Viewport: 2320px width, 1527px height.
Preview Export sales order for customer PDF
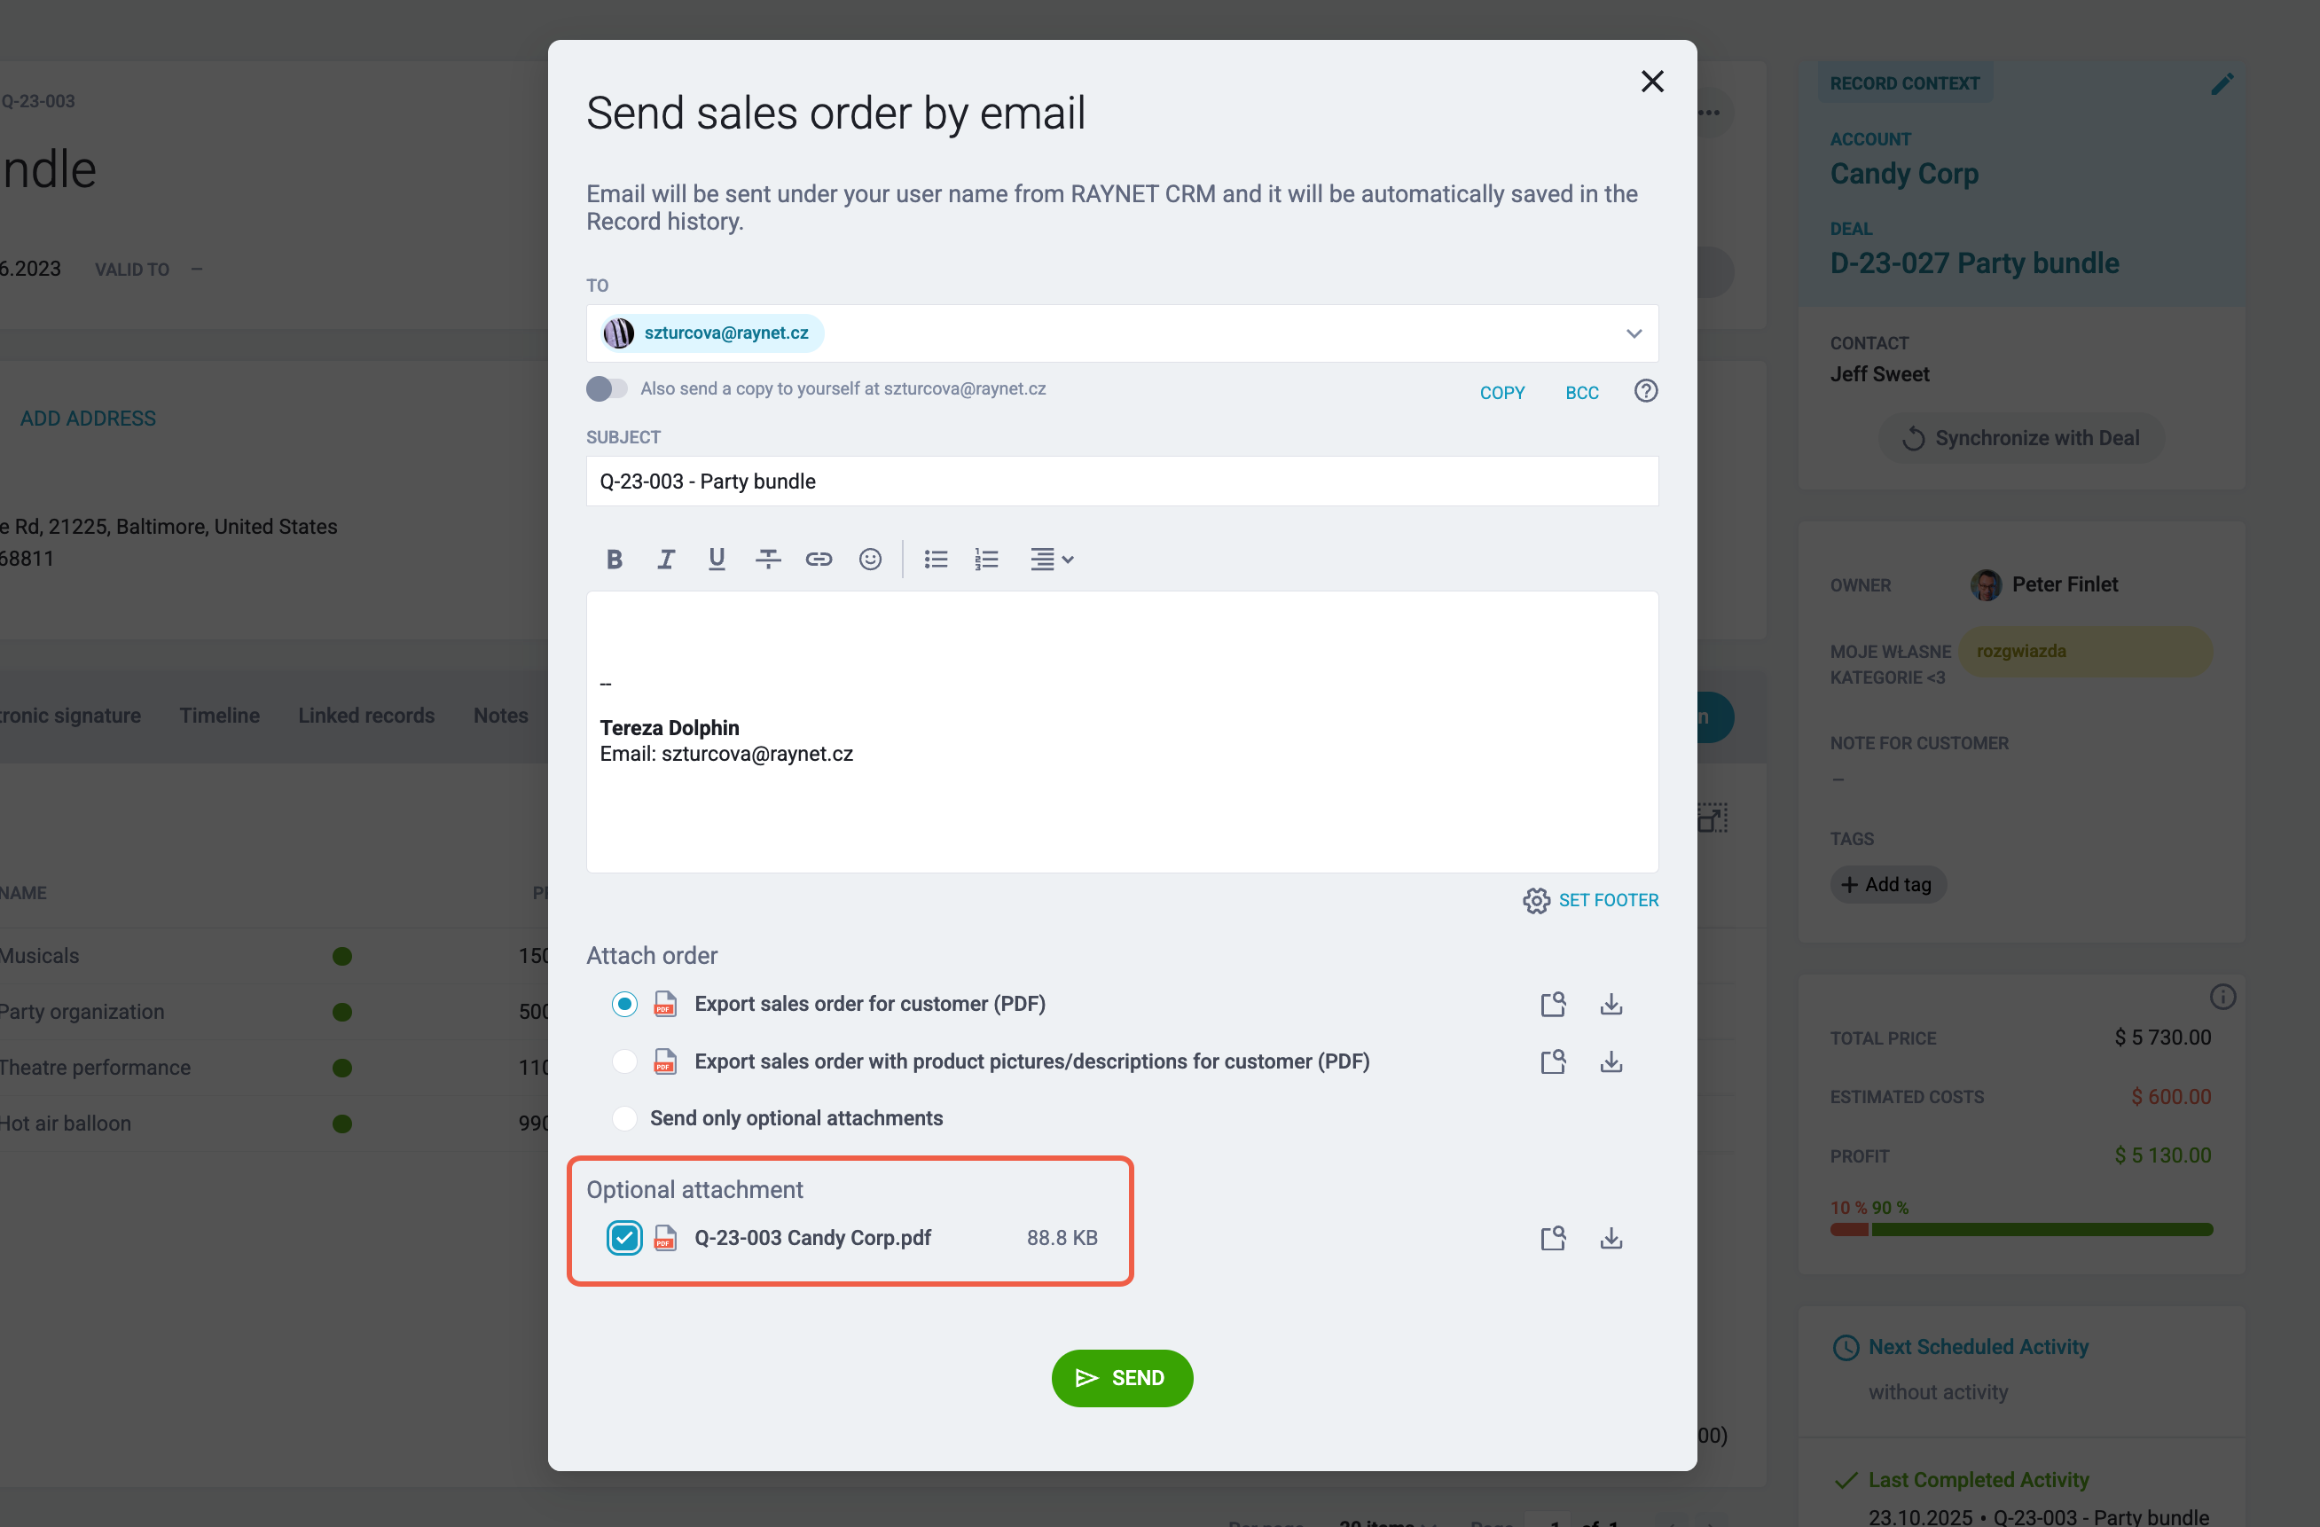[x=1553, y=1005]
